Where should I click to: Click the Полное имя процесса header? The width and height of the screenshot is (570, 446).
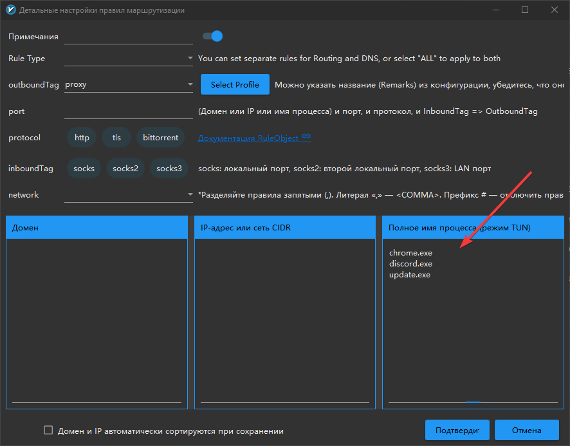coord(473,227)
